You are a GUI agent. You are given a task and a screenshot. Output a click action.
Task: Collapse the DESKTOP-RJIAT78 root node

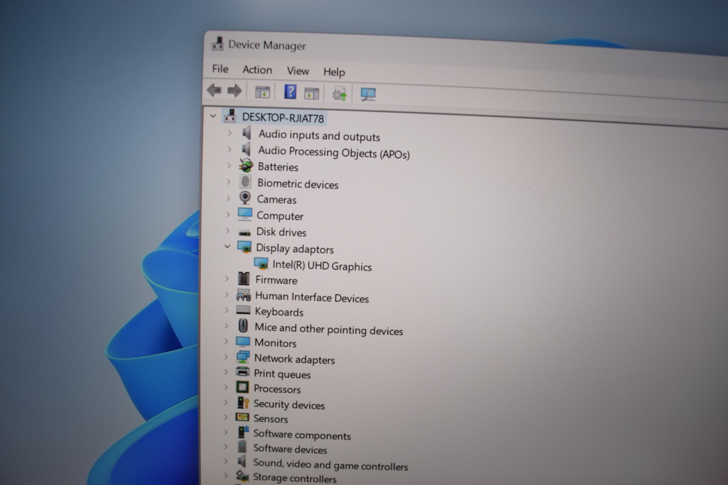click(212, 115)
